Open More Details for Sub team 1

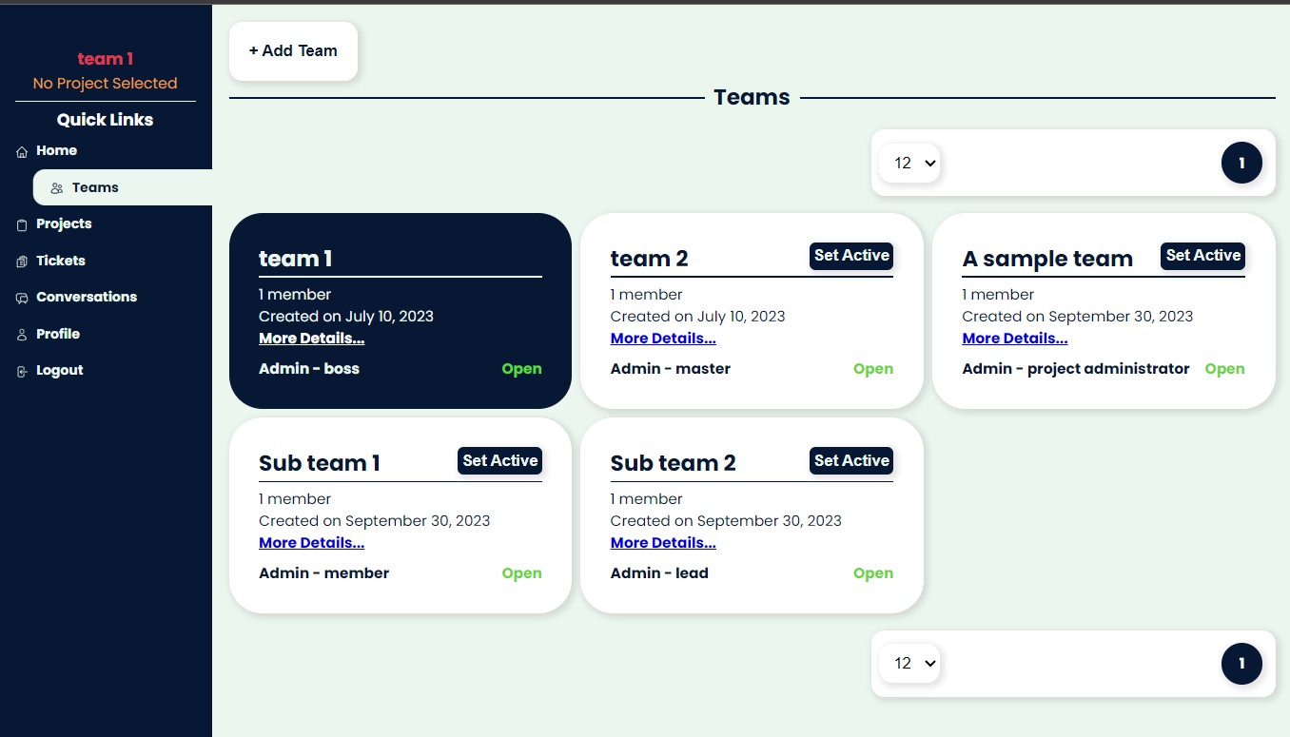[x=311, y=543]
